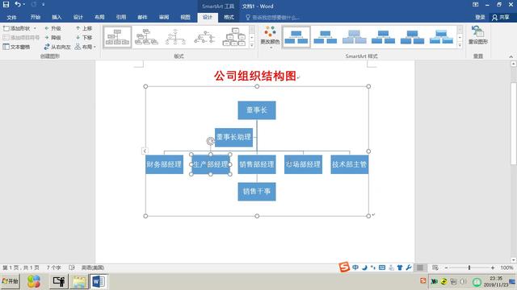The height and width of the screenshot is (290, 517).
Task: Expand the SmartArt text pane side arrow
Action: (145, 151)
